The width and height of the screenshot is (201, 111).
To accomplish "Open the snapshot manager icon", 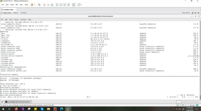I will [52, 5].
